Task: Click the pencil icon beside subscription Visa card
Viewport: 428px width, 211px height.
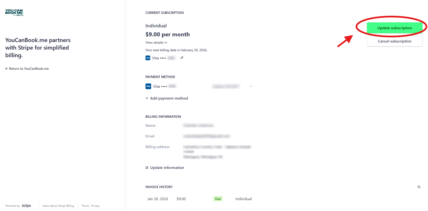Action: [182, 58]
